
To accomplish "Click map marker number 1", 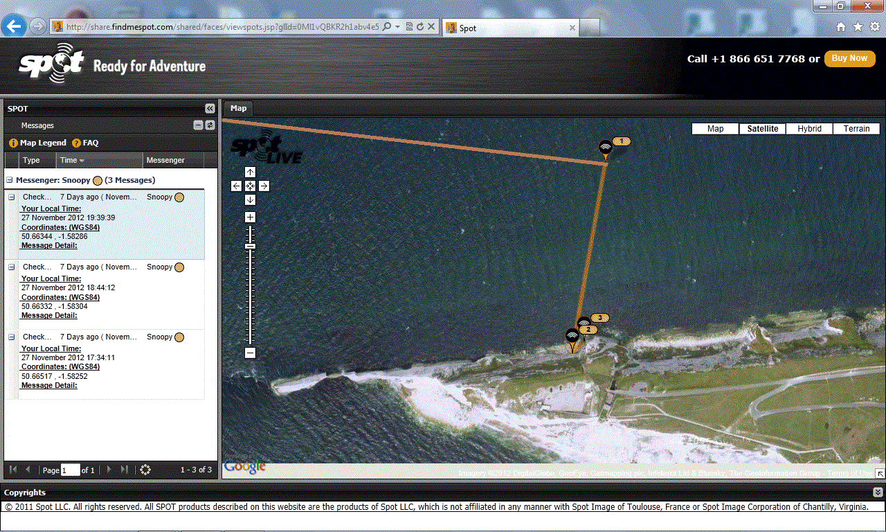I will (x=606, y=150).
